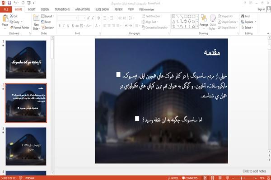
Task: Open the FILE tab
Action: [6, 9]
